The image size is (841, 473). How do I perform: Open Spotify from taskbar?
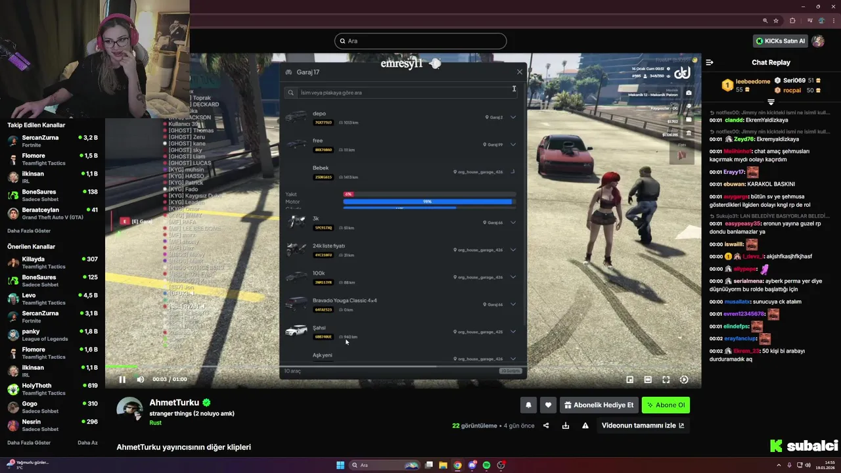(486, 465)
